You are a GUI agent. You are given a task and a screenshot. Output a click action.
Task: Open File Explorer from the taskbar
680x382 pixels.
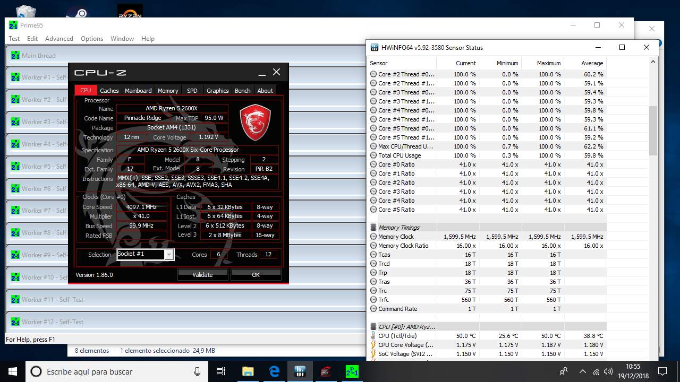pyautogui.click(x=248, y=371)
